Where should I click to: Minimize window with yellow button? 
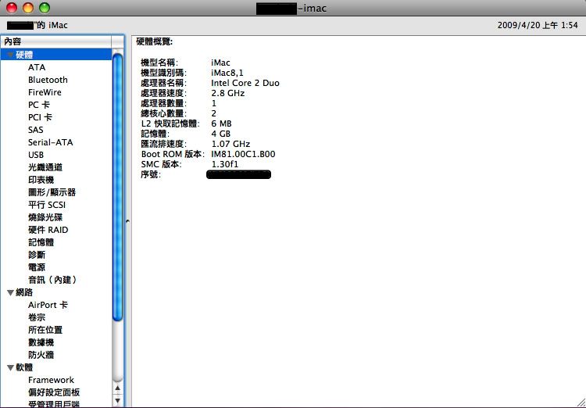(x=28, y=8)
